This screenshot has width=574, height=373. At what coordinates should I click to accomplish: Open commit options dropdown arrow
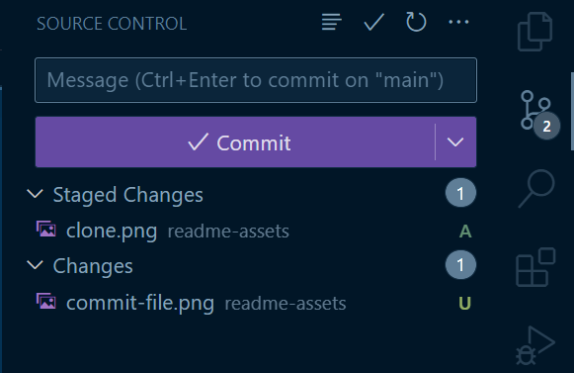click(455, 141)
